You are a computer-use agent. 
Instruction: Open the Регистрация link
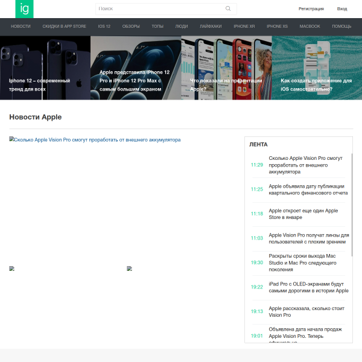coord(311,9)
